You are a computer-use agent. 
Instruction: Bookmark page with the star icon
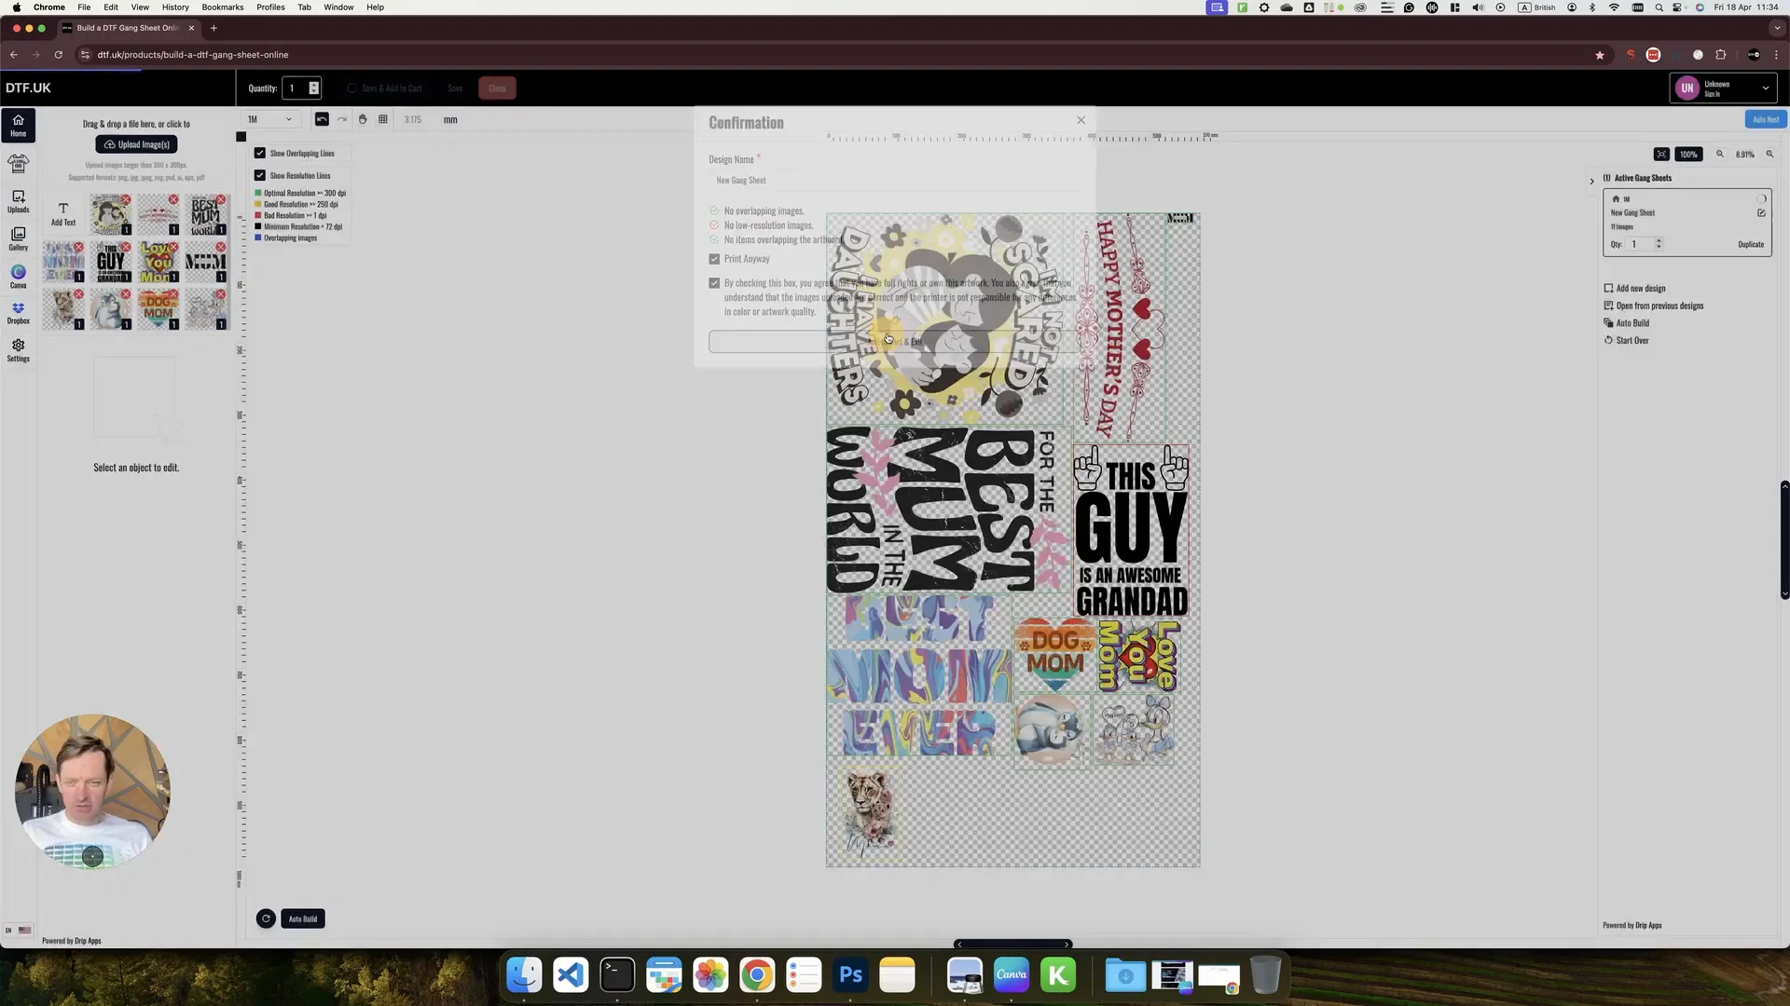[x=1600, y=55]
